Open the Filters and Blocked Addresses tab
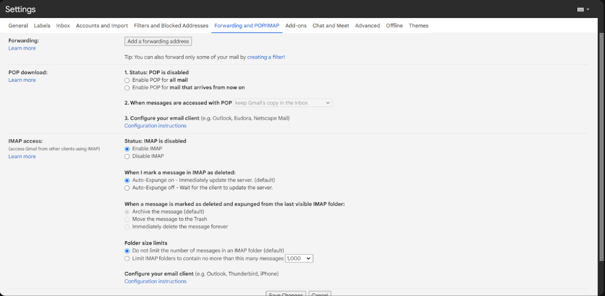The width and height of the screenshot is (605, 296). coord(171,26)
